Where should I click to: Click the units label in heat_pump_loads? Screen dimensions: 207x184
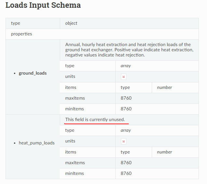click(x=70, y=141)
